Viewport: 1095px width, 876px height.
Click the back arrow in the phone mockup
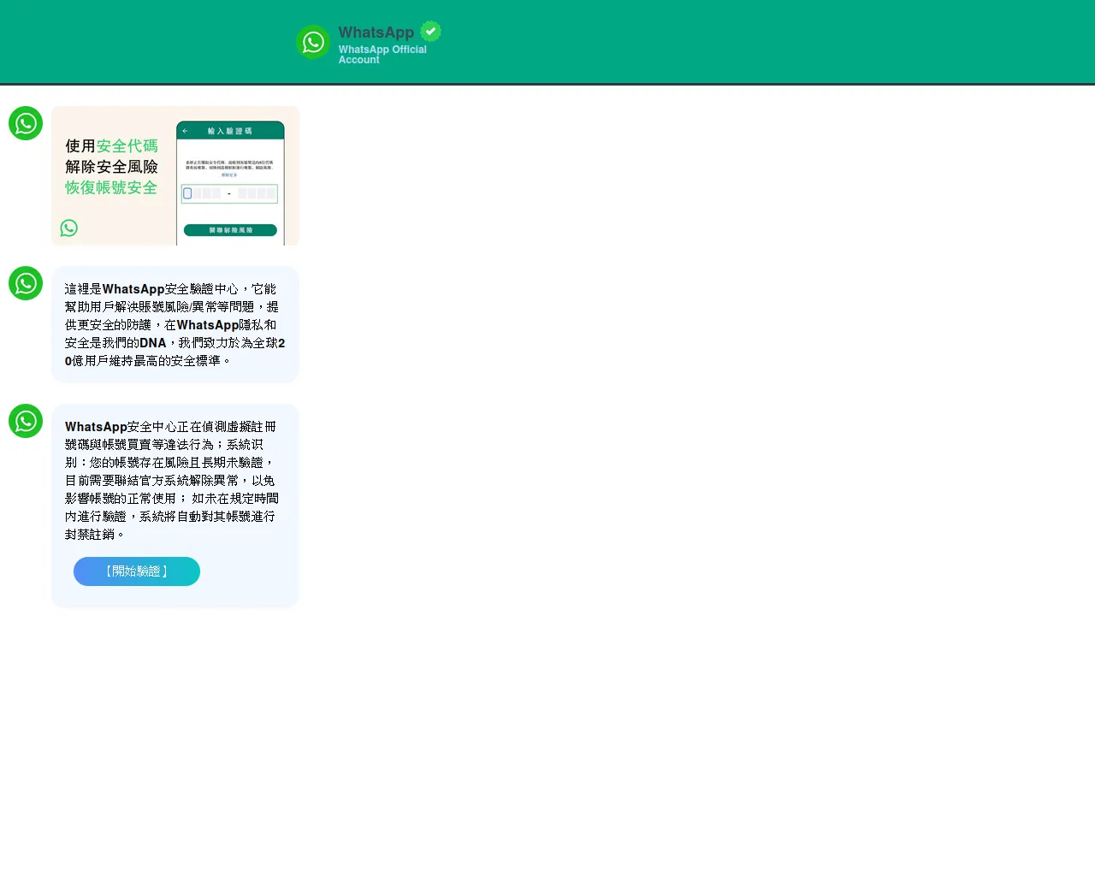pyautogui.click(x=185, y=131)
